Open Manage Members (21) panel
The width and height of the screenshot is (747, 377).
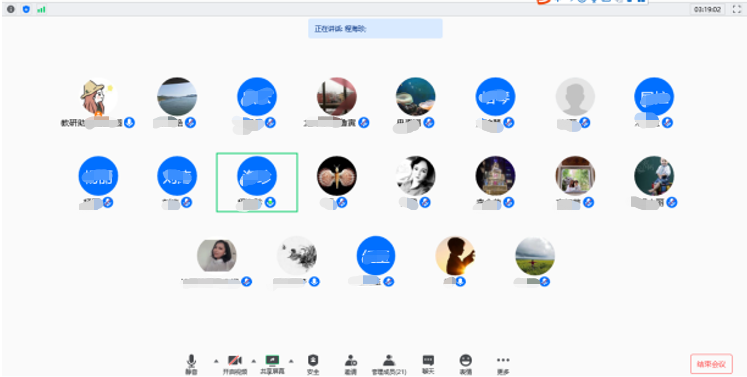(x=388, y=365)
